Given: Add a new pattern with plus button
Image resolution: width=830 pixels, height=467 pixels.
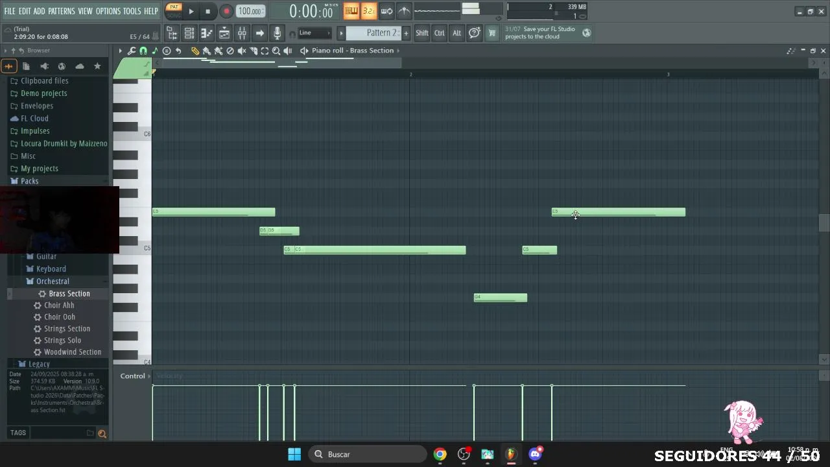Looking at the screenshot, I should click(406, 33).
